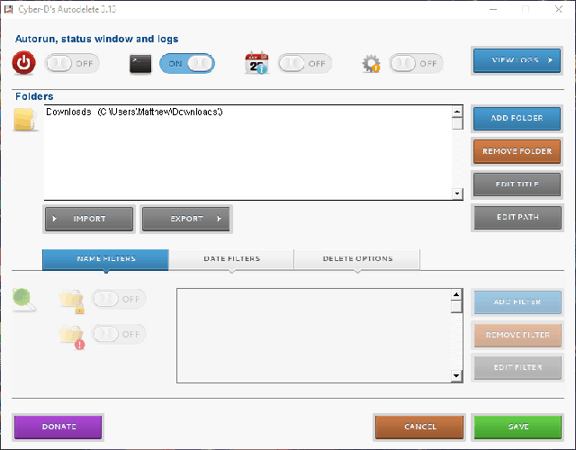Toggle the alert folder filter switch
The image size is (576, 450).
[118, 334]
